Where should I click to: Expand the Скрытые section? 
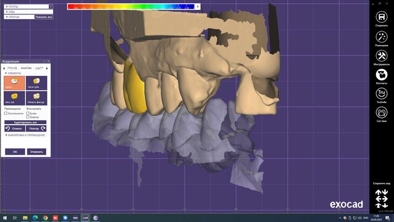pos(7,17)
